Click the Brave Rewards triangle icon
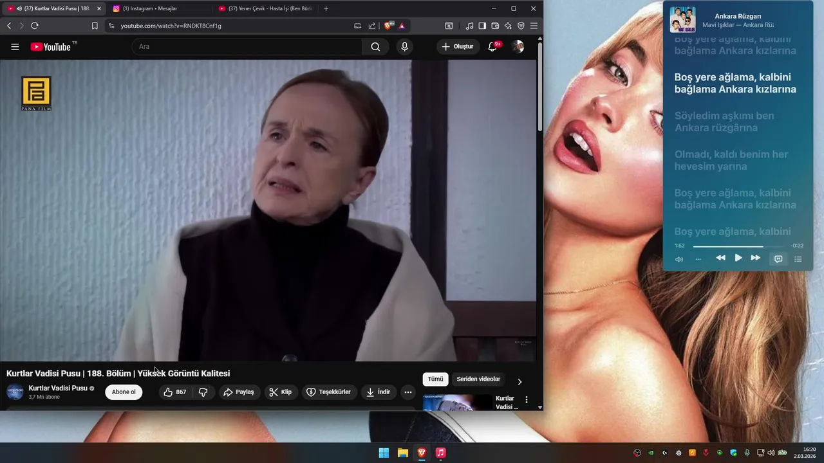 point(402,26)
